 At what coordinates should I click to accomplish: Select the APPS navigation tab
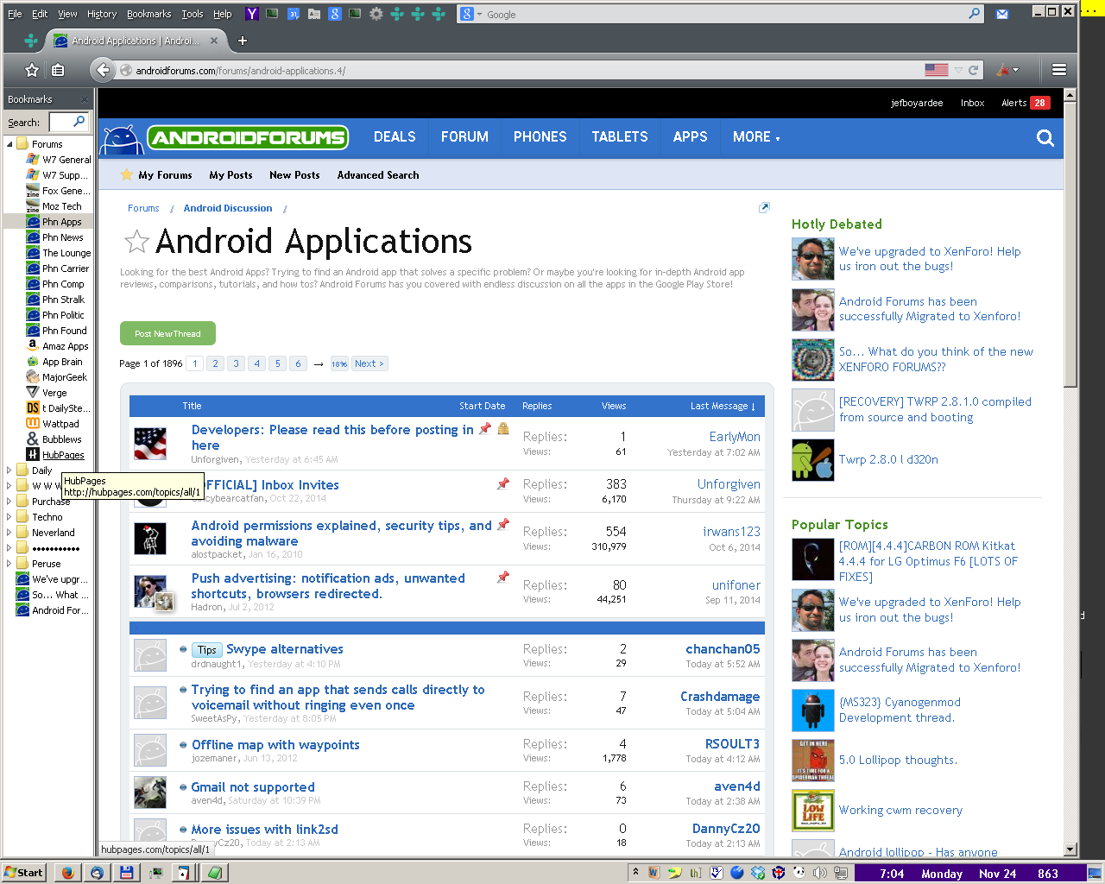(690, 137)
